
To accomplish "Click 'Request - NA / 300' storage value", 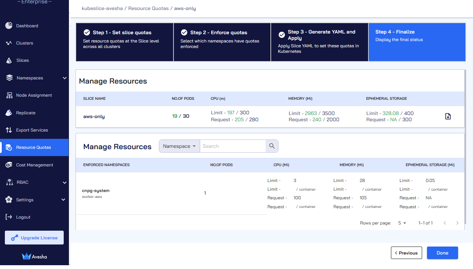I will (x=389, y=119).
